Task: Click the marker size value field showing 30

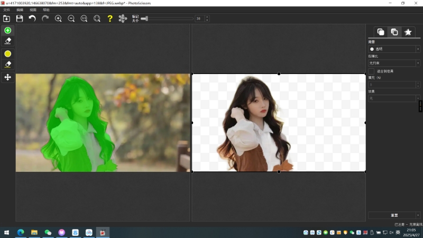Action: pos(200,19)
